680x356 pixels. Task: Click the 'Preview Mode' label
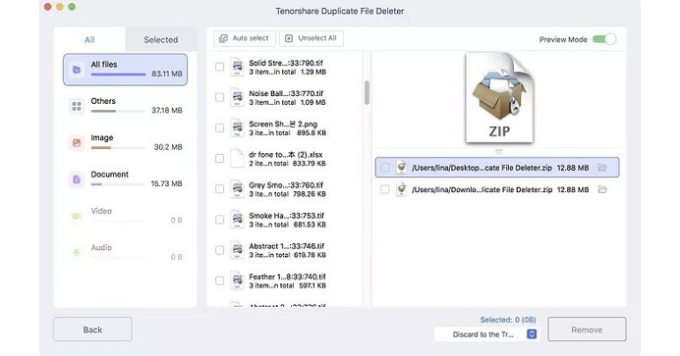(563, 40)
